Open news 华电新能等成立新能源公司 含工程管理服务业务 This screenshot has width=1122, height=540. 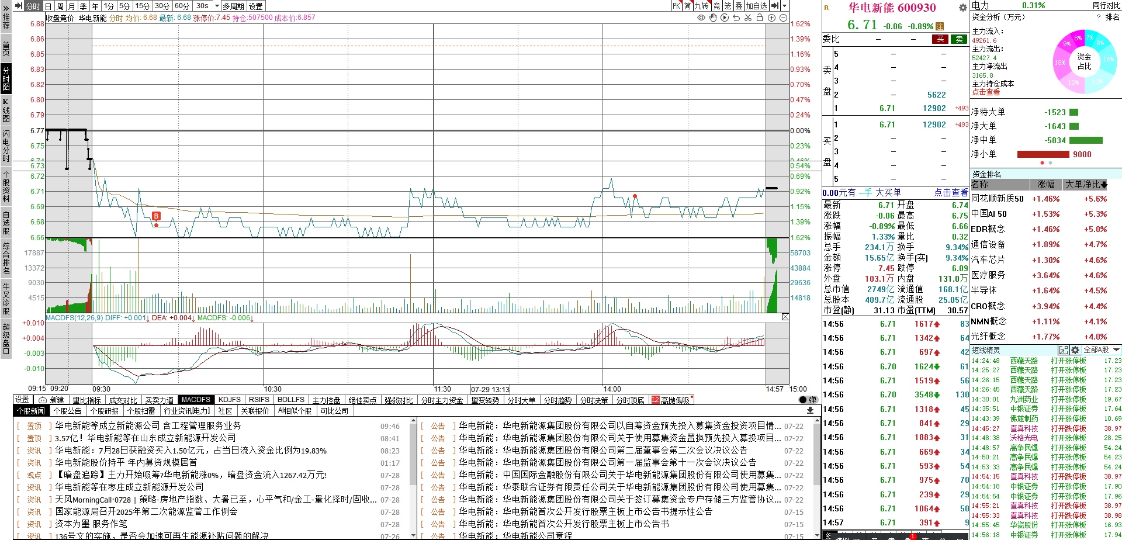148,426
